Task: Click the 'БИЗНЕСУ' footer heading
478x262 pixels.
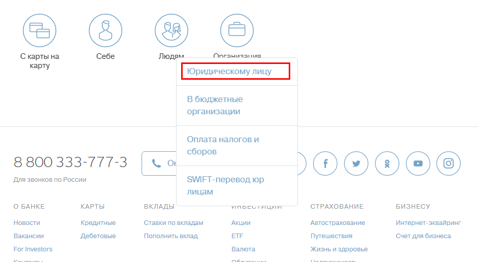Action: 413,207
